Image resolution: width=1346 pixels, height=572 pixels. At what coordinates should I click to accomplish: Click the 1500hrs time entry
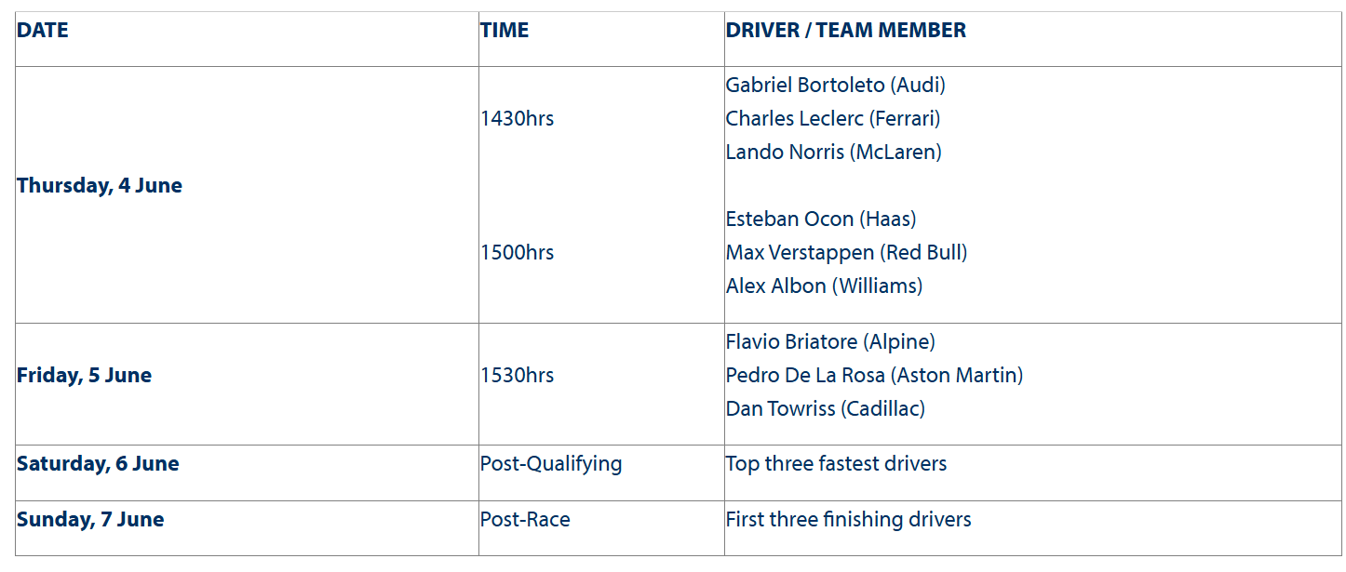click(518, 252)
